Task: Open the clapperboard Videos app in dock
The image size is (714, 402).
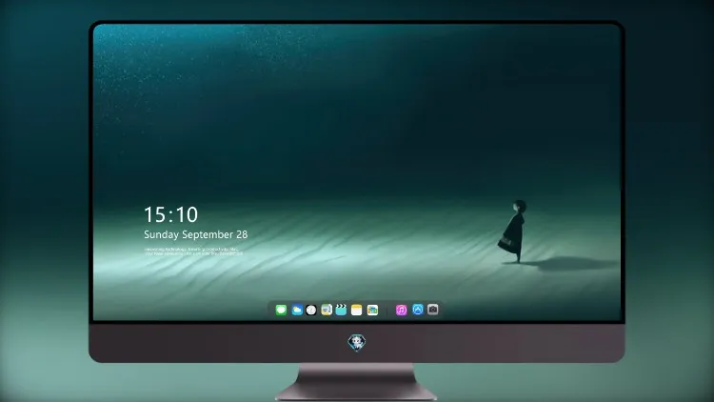Action: 341,310
